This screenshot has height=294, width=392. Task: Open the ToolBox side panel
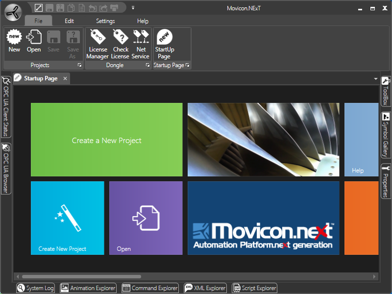pyautogui.click(x=386, y=92)
